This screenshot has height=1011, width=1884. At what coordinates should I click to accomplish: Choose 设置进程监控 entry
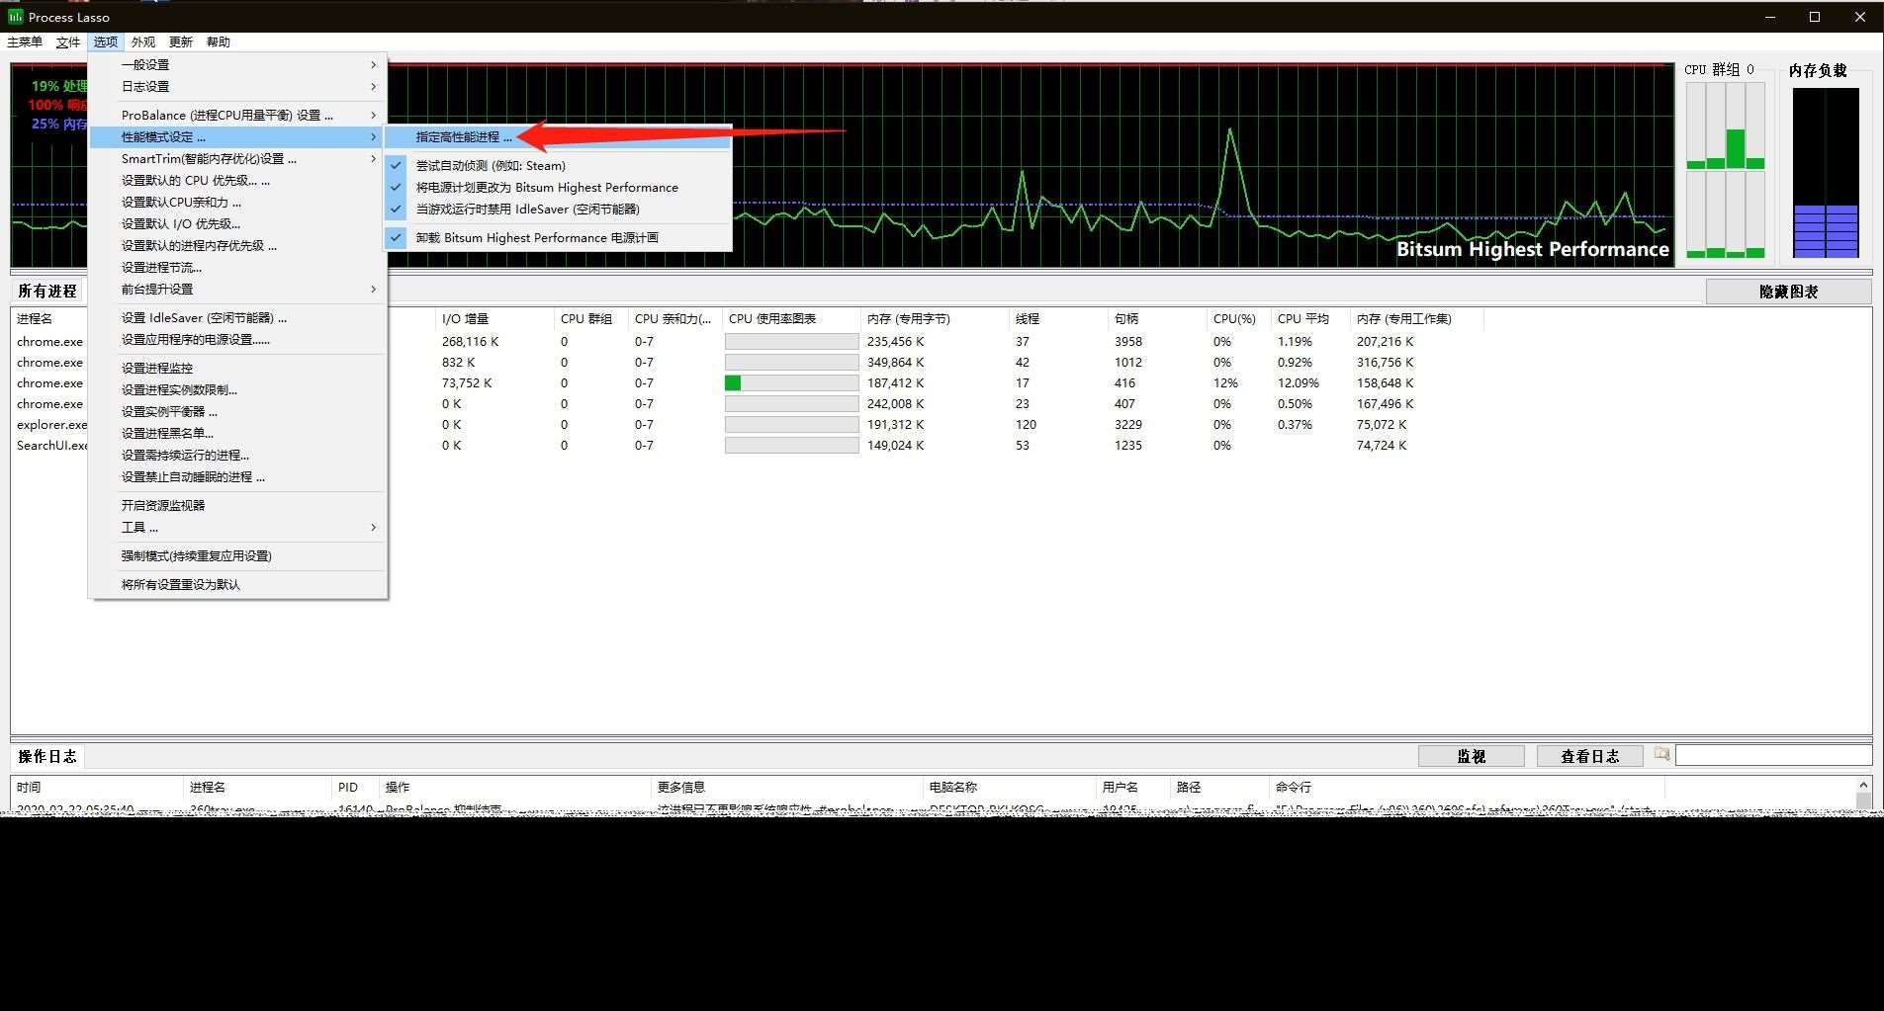point(237,368)
